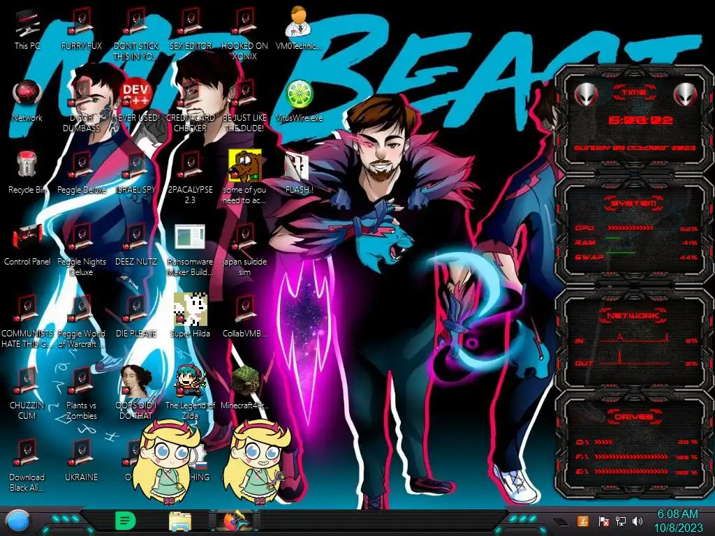
Task: Select the CREDIT CARD CHECKER icon
Action: pyautogui.click(x=190, y=106)
